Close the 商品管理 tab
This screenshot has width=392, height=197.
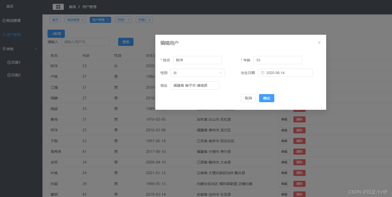pos(83,20)
